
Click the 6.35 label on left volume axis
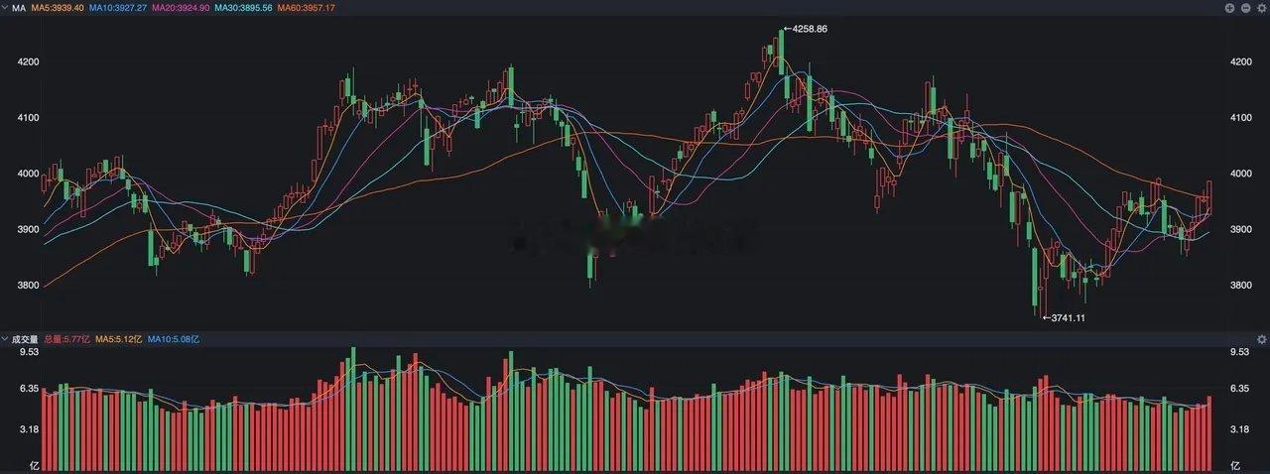(28, 389)
